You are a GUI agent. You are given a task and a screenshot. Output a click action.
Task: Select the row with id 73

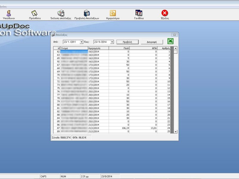112,85
